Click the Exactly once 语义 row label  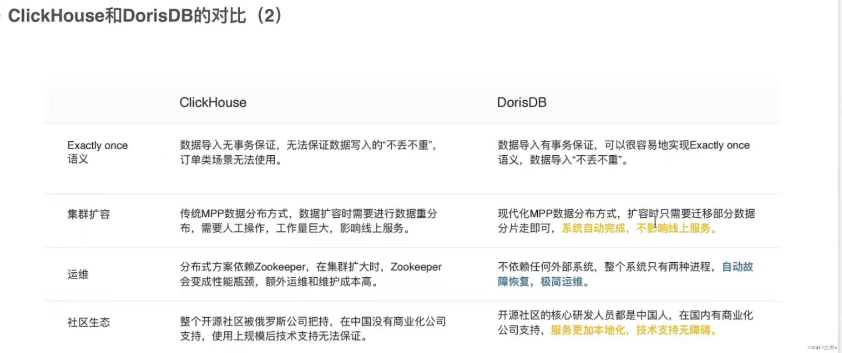point(98,152)
